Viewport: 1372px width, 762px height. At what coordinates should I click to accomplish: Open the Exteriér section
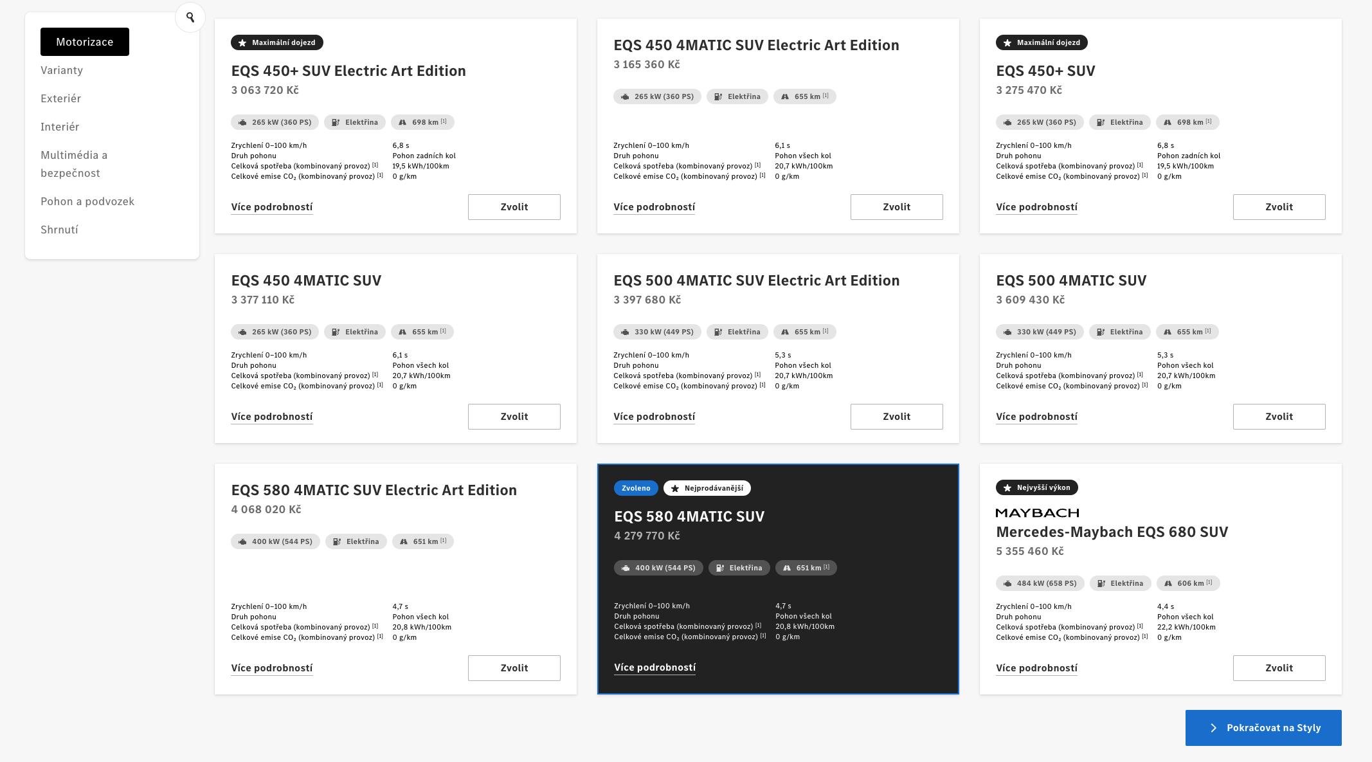coord(60,98)
